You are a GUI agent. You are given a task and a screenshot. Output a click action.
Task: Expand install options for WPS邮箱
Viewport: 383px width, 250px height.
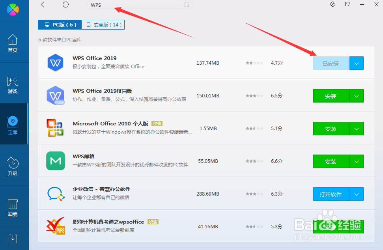[x=357, y=161]
